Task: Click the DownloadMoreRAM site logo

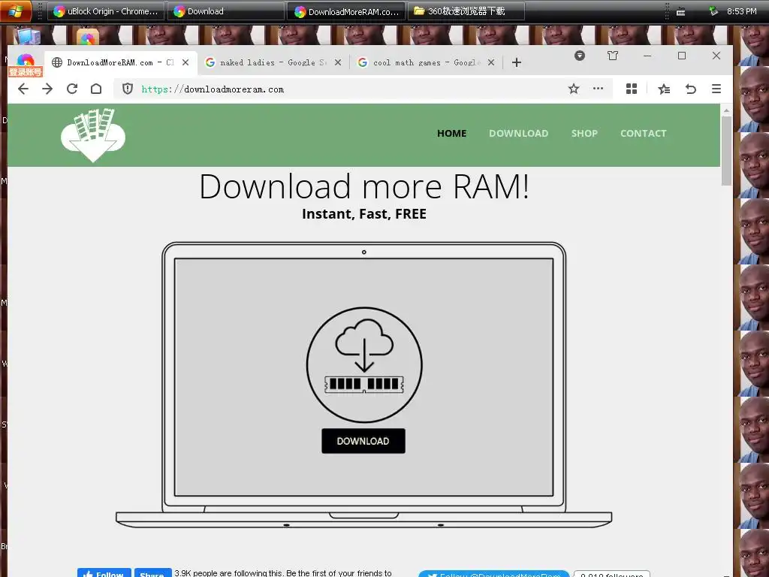Action: click(92, 135)
